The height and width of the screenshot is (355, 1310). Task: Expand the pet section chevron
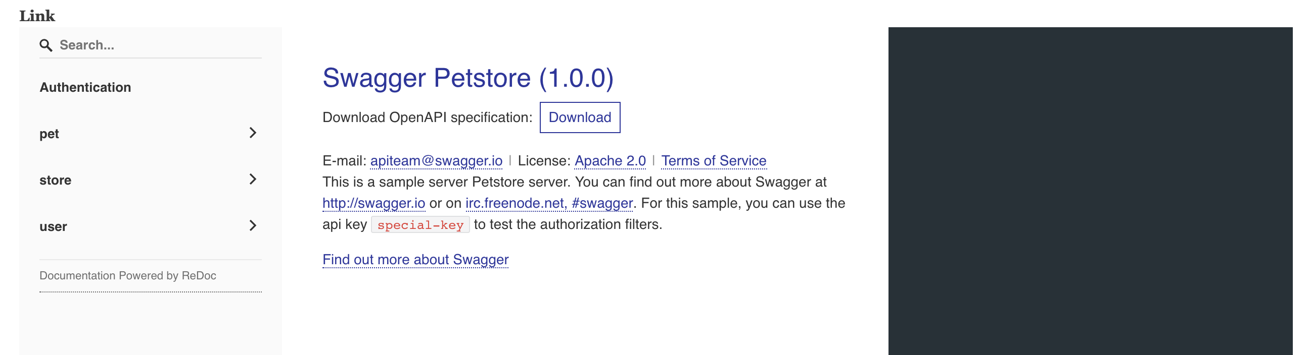tap(253, 133)
